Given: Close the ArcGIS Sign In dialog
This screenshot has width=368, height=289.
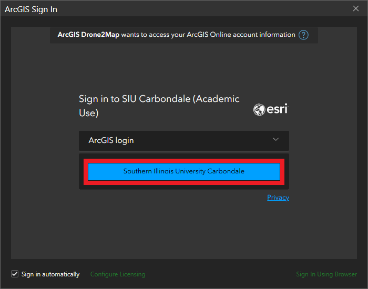Looking at the screenshot, I should [356, 8].
